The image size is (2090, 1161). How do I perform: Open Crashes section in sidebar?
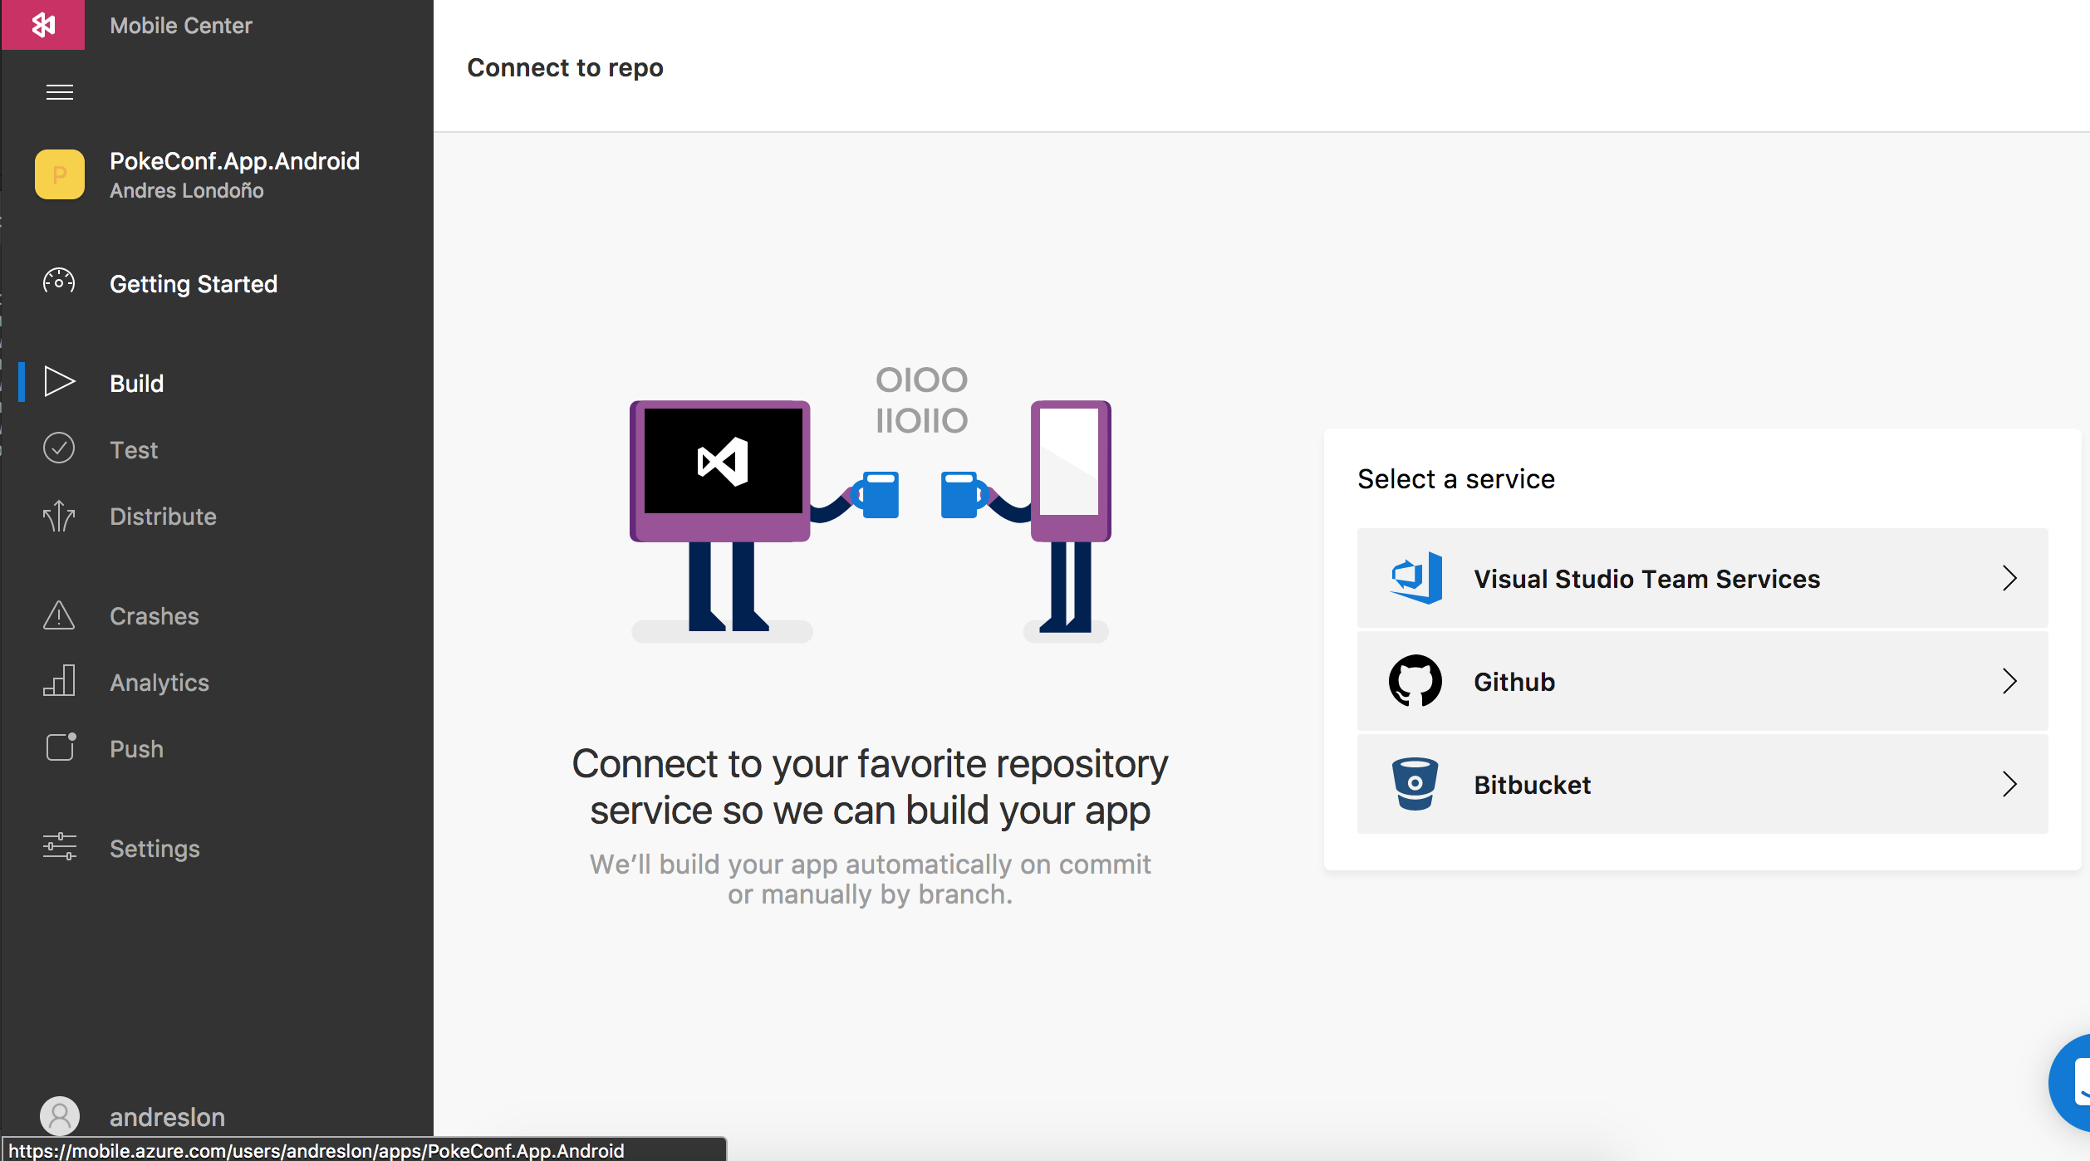pos(155,616)
